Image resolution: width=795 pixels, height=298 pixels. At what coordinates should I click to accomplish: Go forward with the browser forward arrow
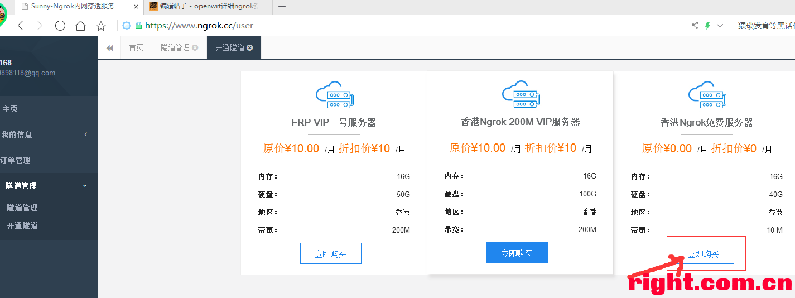coord(40,26)
